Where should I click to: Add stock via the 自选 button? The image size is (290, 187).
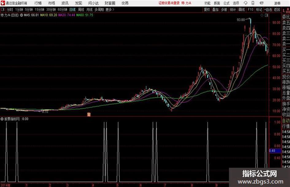coord(268,10)
